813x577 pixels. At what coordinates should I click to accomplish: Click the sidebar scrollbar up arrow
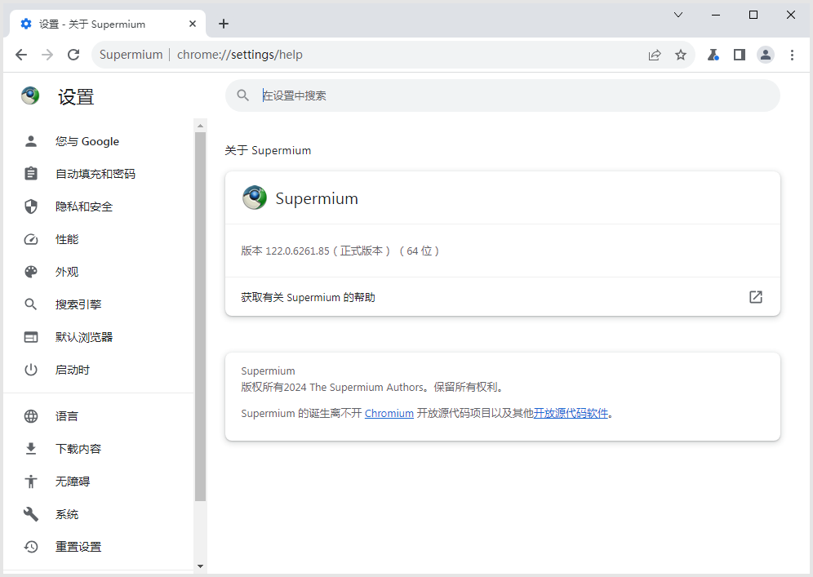pyautogui.click(x=200, y=126)
